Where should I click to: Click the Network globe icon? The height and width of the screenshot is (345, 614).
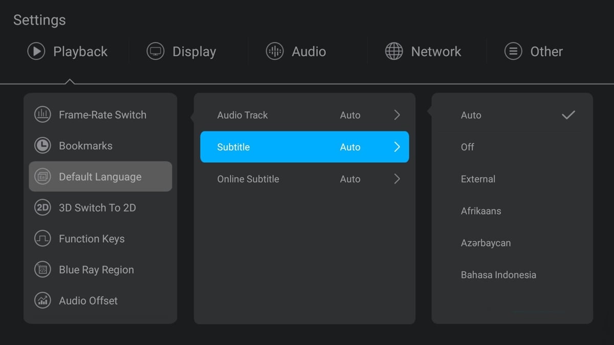coord(393,51)
